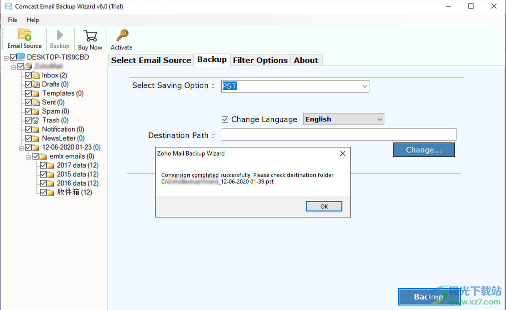Uncheck the Spam (0) checkbox
Screen dimensions: 507x310
point(28,111)
